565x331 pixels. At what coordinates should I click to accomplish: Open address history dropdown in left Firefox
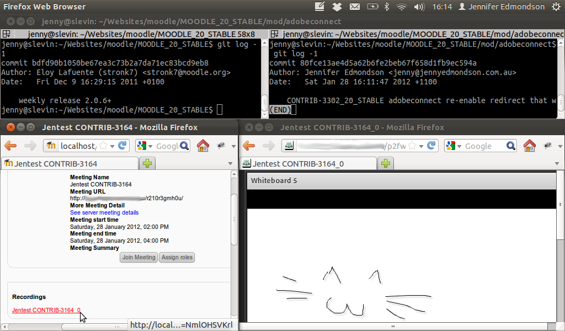[x=112, y=146]
